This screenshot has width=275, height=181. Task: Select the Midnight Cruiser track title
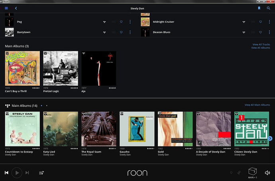click(163, 22)
